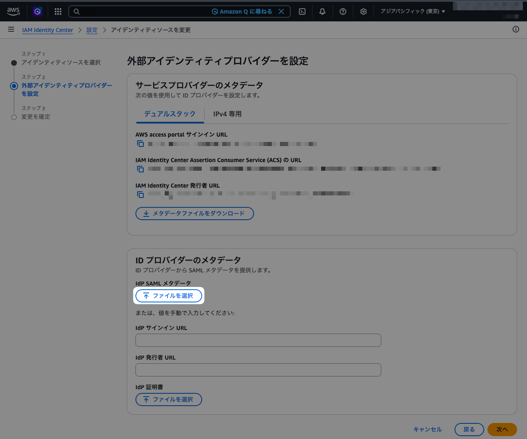This screenshot has height=439, width=527.
Task: Click the アイデンティティソースを変更 breadcrumb text
Action: (151, 30)
